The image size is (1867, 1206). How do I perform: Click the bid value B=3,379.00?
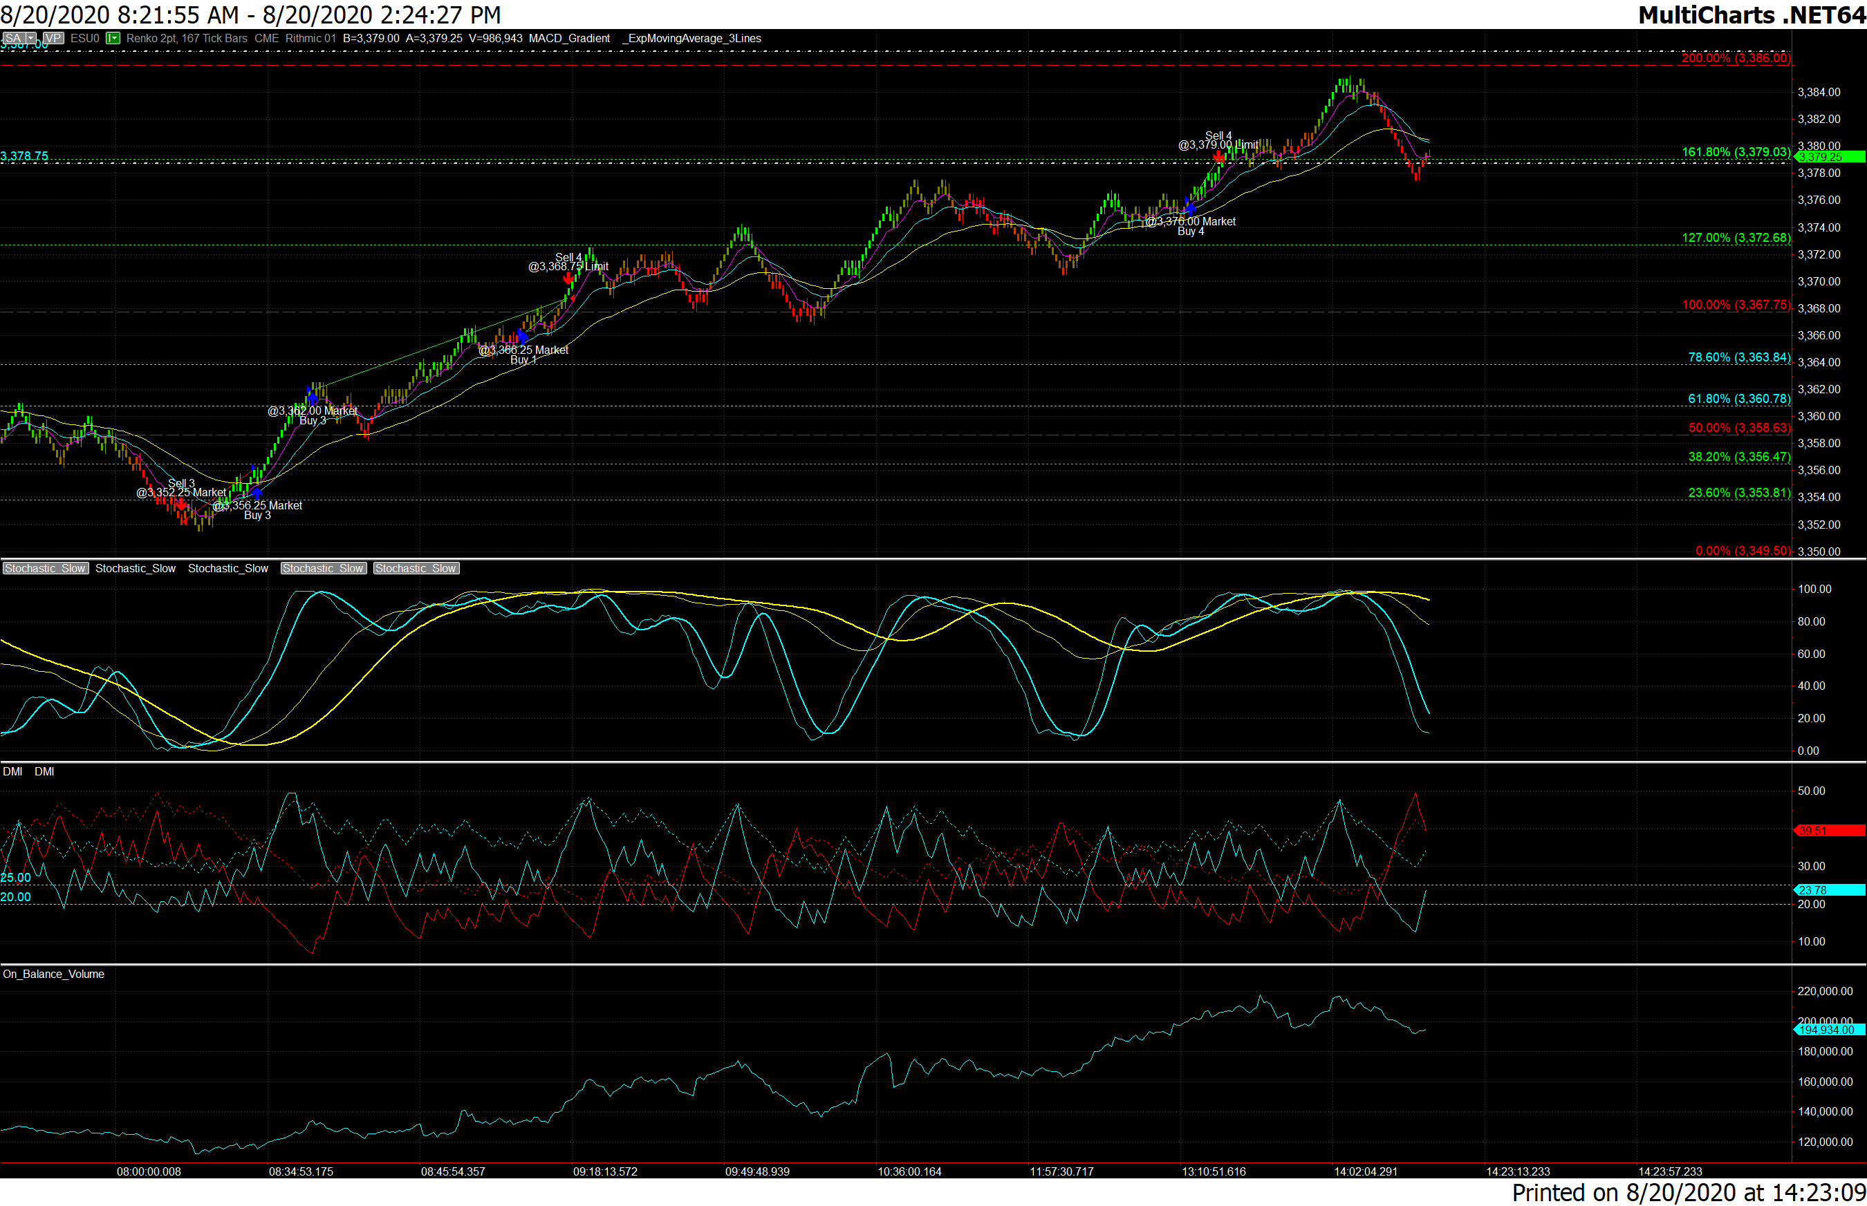click(371, 39)
